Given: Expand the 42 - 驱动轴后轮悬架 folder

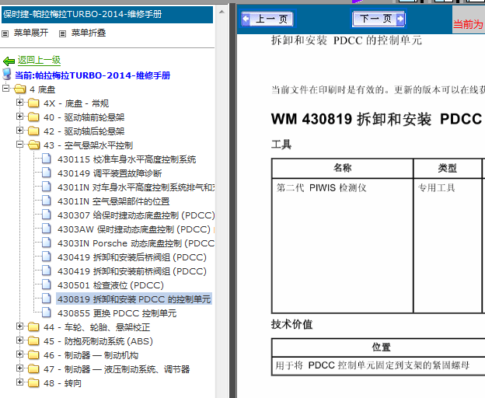Looking at the screenshot, I should [x=19, y=130].
